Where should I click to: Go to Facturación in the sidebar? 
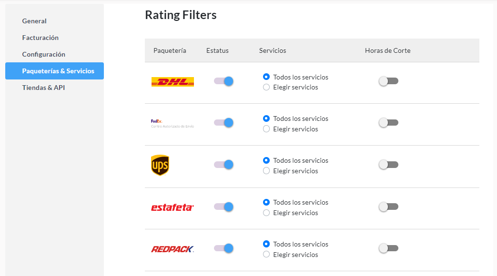pos(40,38)
